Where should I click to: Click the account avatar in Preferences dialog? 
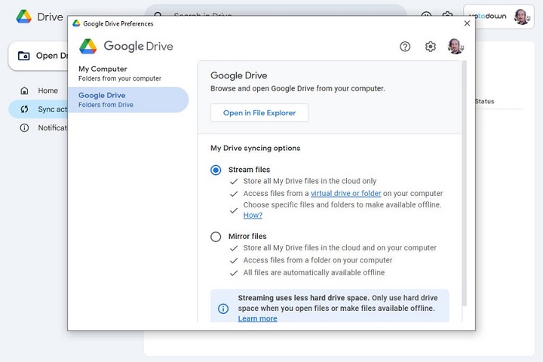[455, 47]
